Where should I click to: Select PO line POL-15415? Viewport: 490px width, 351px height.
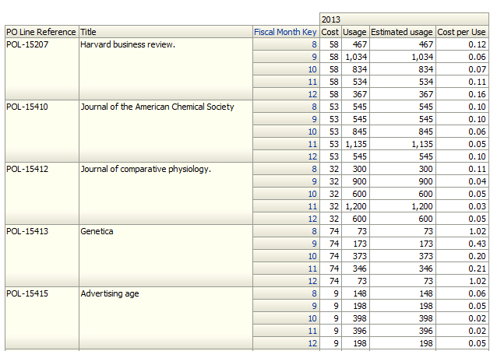(x=41, y=318)
